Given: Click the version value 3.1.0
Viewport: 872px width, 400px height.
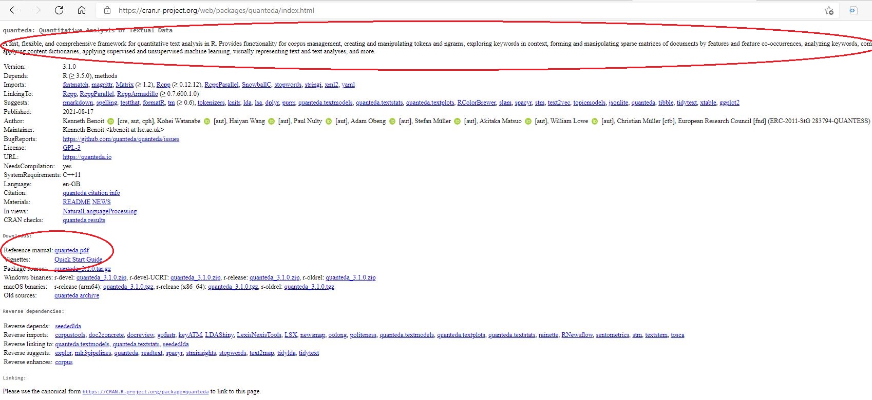Looking at the screenshot, I should 69,67.
